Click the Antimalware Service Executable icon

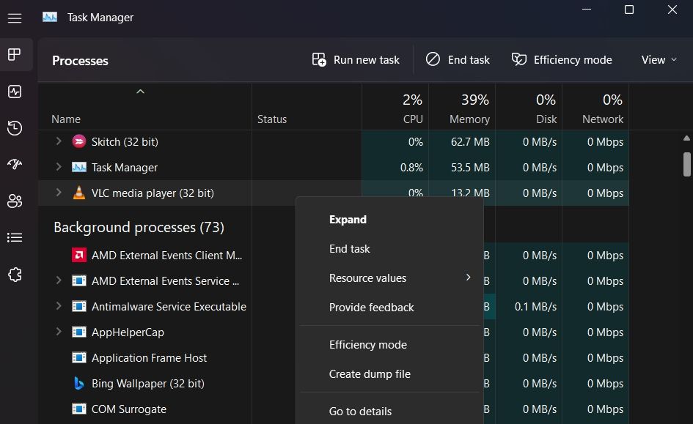[79, 306]
